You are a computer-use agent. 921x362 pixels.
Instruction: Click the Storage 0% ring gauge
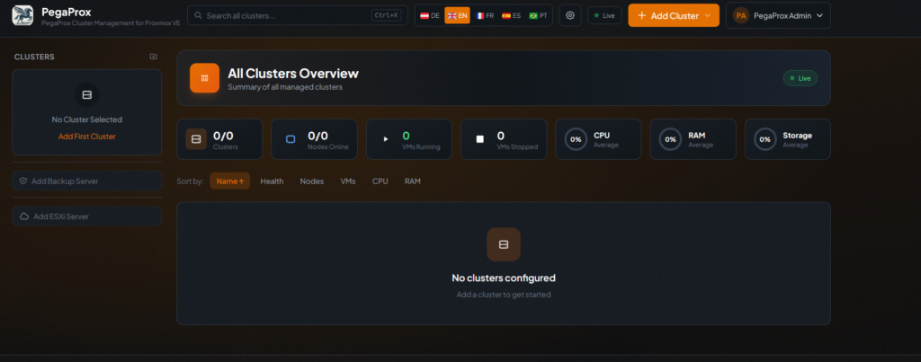pyautogui.click(x=765, y=139)
